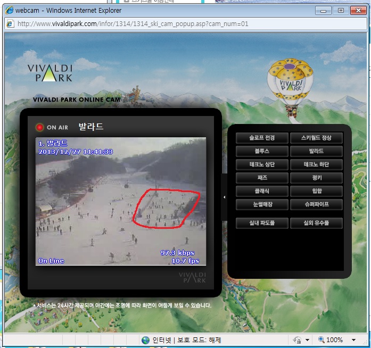Open the 실외 유수풀 camera
The height and width of the screenshot is (348, 371).
point(316,223)
